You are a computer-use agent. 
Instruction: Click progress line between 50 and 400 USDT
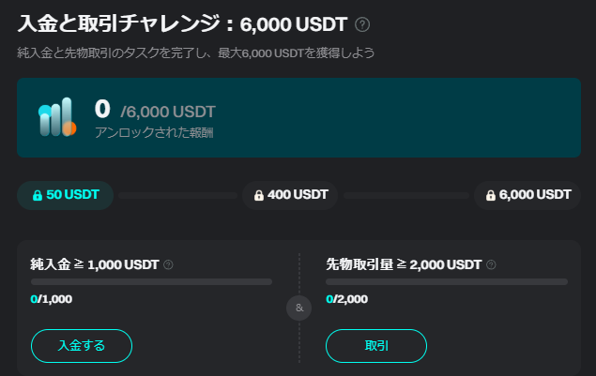(178, 196)
